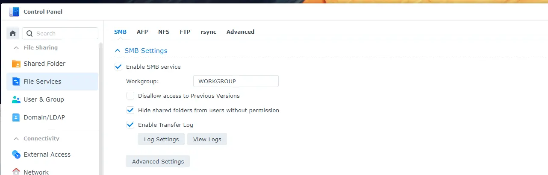548x175 pixels.
Task: Select the File Services icon
Action: coord(16,82)
